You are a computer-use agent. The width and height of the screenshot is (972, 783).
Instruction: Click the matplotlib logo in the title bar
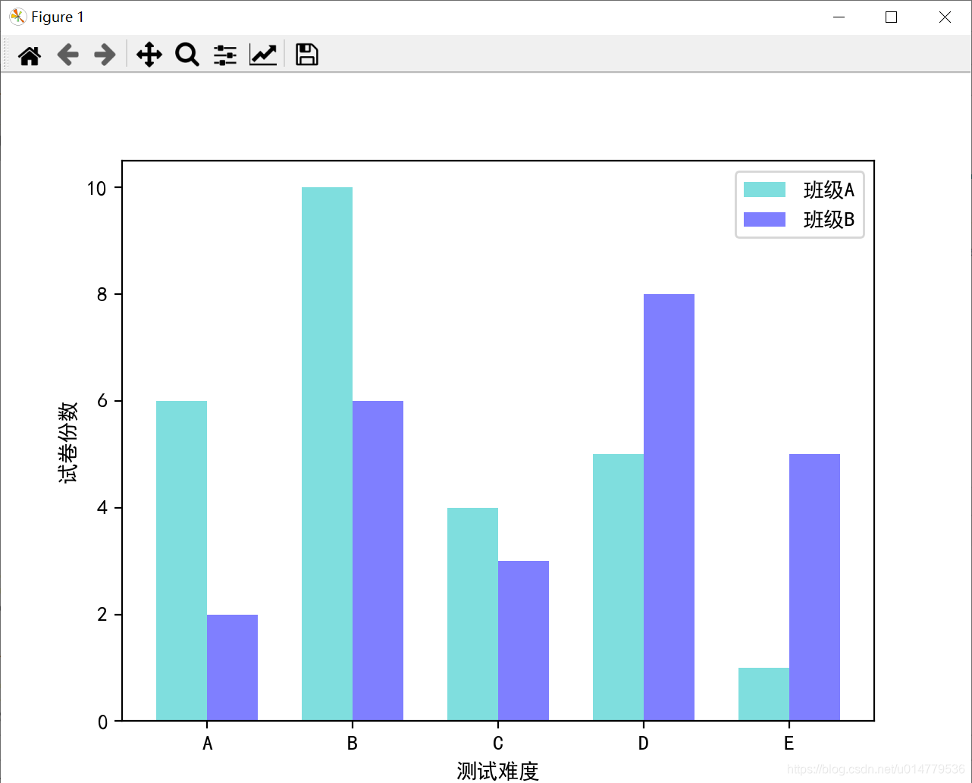tap(16, 16)
